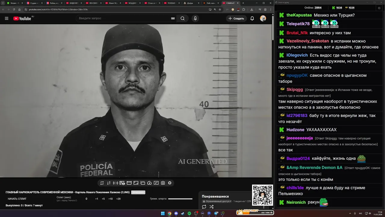
Task: Open Discord from the taskbar
Action: click(x=176, y=213)
